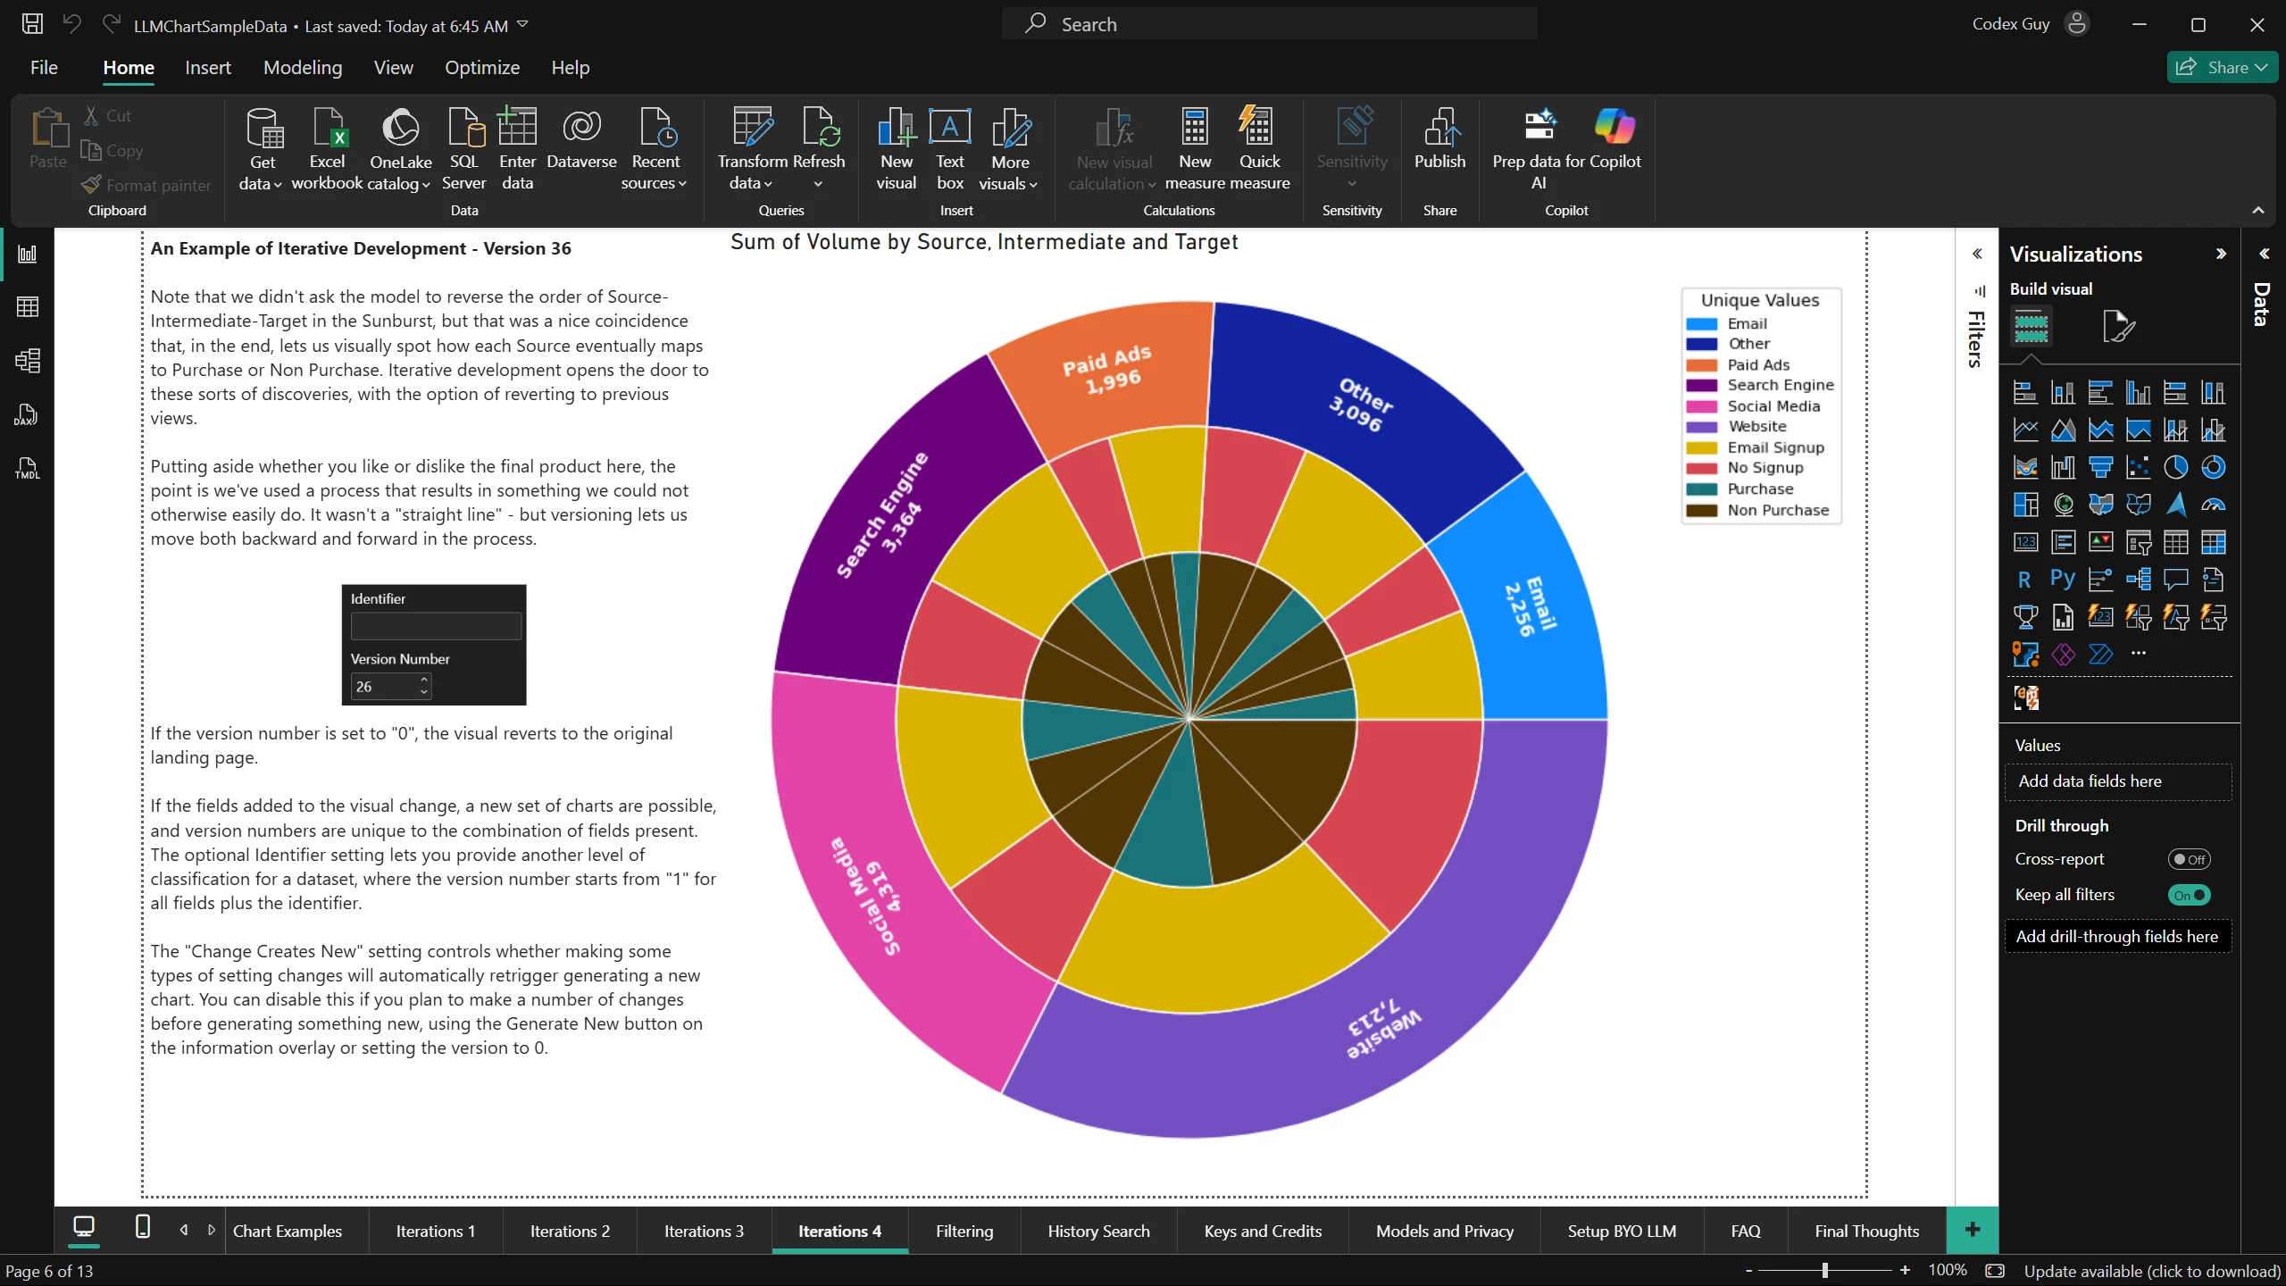Select the Donut chart visual icon

2213,467
